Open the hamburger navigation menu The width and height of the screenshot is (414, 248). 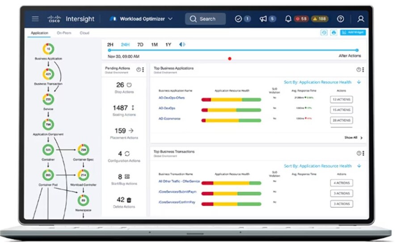35,19
